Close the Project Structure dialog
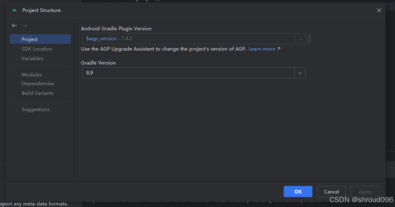 point(379,10)
